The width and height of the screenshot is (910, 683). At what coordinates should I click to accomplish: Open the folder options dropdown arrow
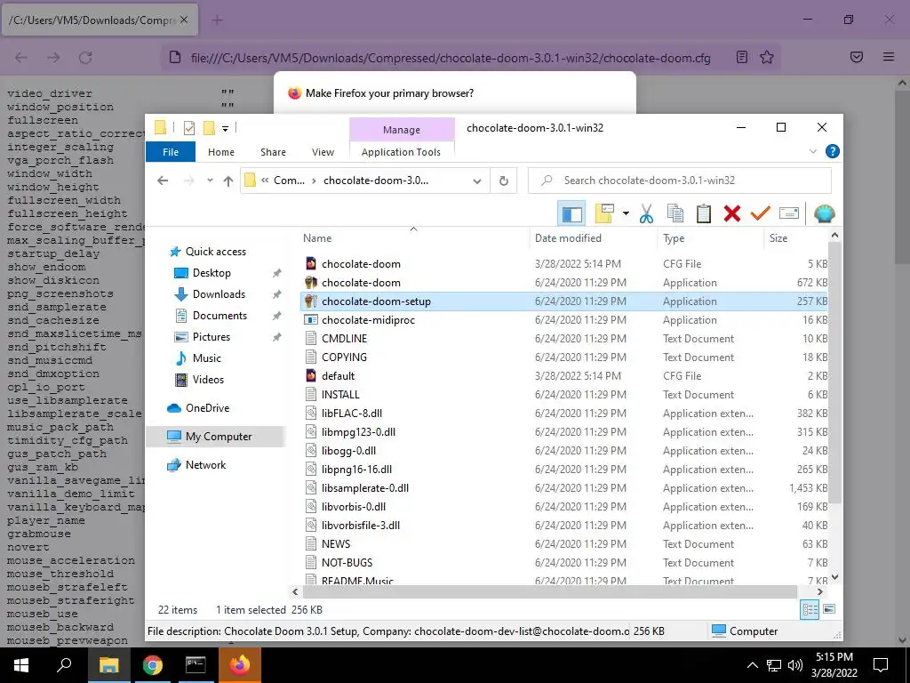pos(626,213)
